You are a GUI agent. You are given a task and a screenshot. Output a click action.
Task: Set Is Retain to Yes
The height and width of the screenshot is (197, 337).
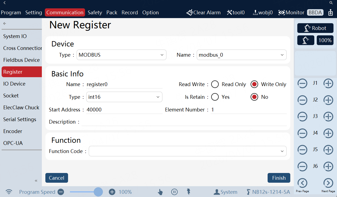pyautogui.click(x=215, y=97)
